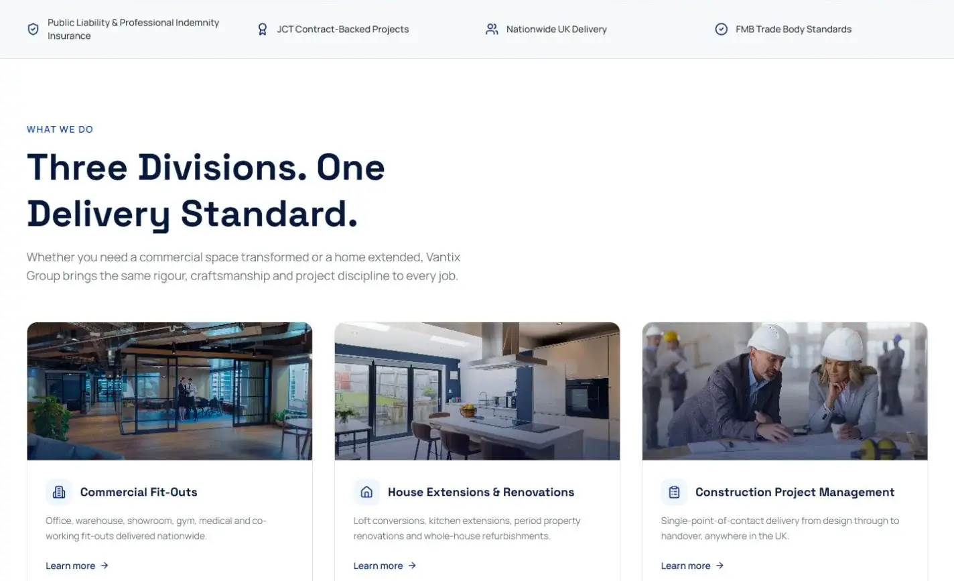The height and width of the screenshot is (581, 954).
Task: Click the clipboard icon next to Construction Project Management
Action: pyautogui.click(x=674, y=492)
